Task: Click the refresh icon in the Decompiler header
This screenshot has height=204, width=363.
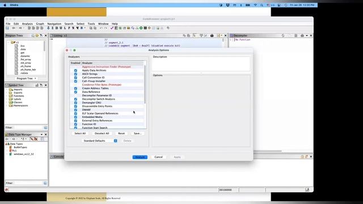Action: point(283,36)
